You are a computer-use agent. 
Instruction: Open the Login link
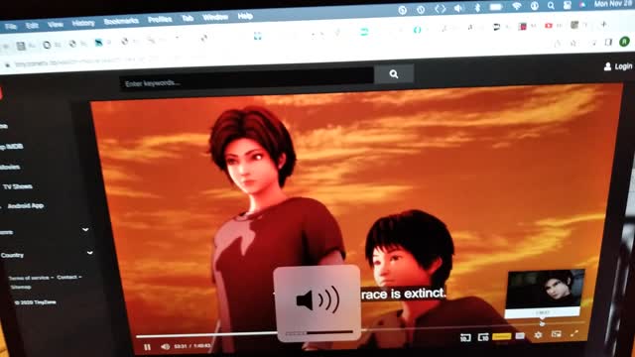tap(618, 66)
